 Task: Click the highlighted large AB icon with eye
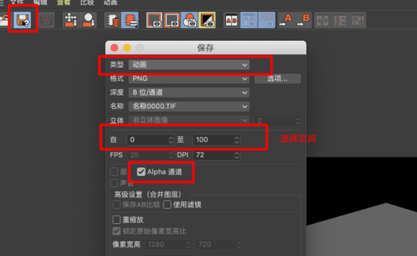point(266,20)
